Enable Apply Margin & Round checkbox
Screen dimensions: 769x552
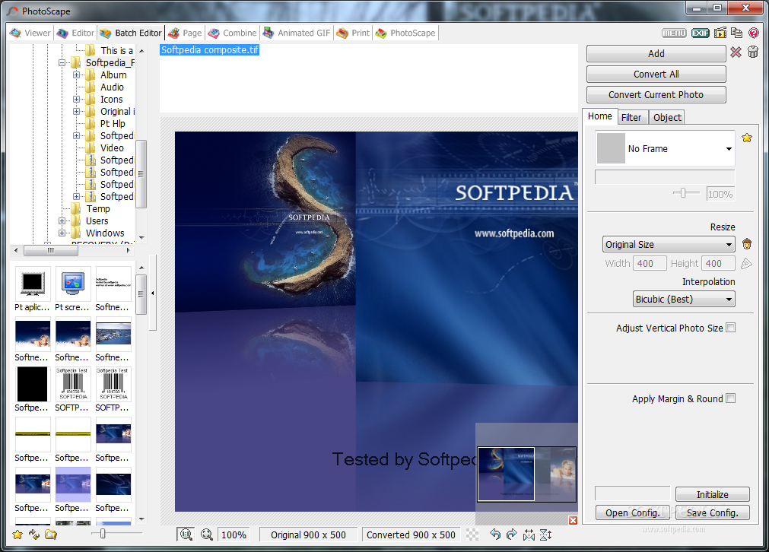[x=731, y=398]
